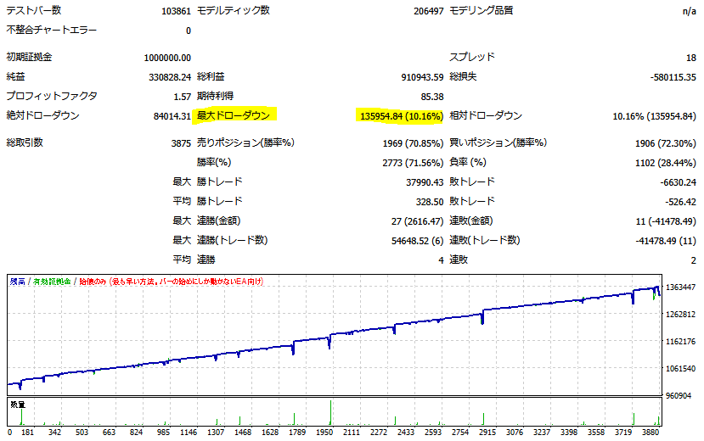Image resolution: width=704 pixels, height=441 pixels.
Task: Select the スプレッド value 18
Action: click(x=690, y=58)
